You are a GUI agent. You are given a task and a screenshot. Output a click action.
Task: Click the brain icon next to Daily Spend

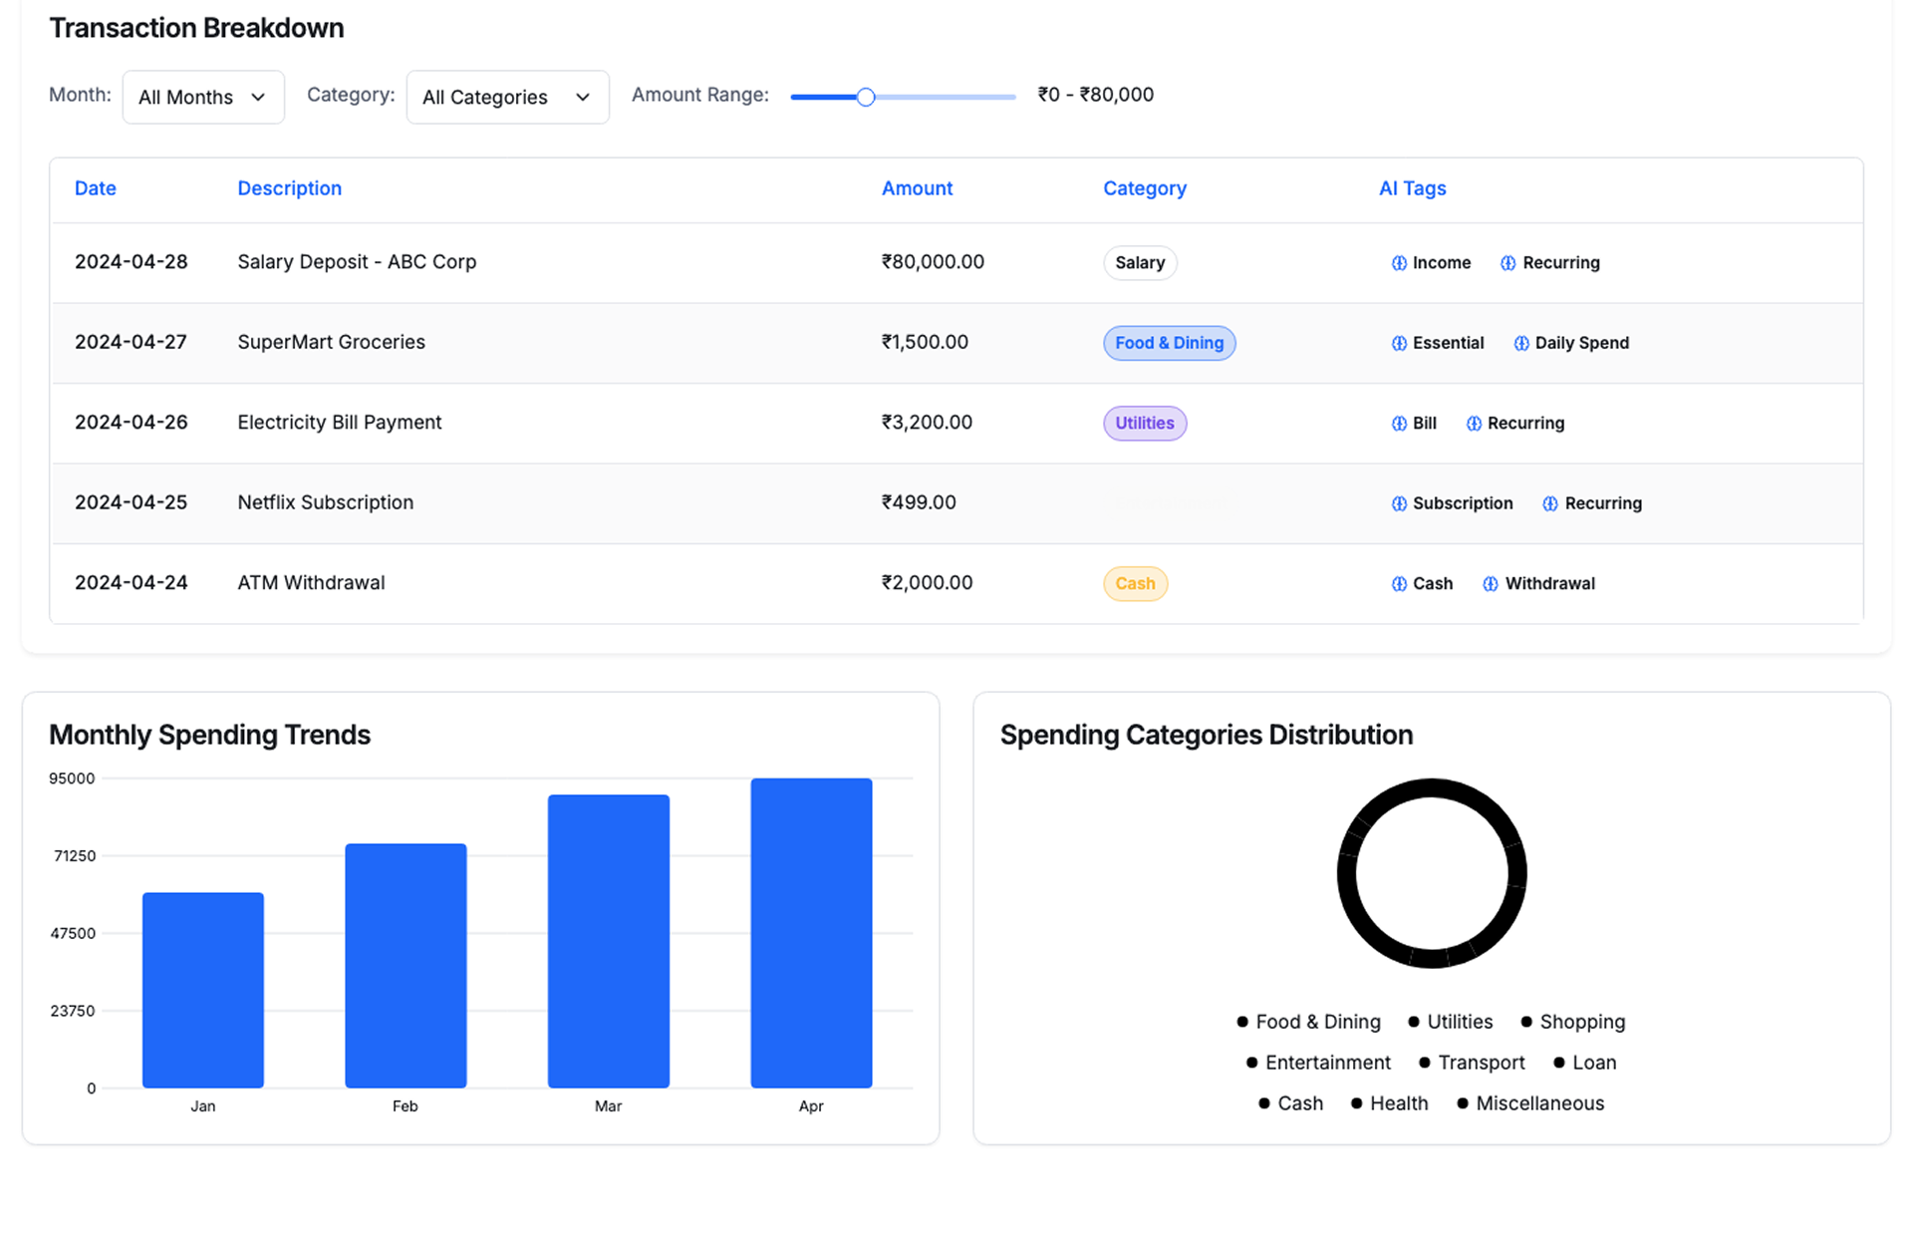click(1521, 343)
